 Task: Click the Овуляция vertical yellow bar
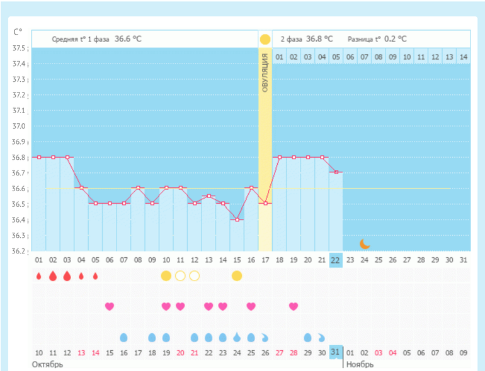(265, 126)
